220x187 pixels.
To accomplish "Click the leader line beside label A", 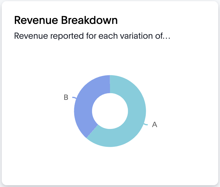I will click(146, 125).
